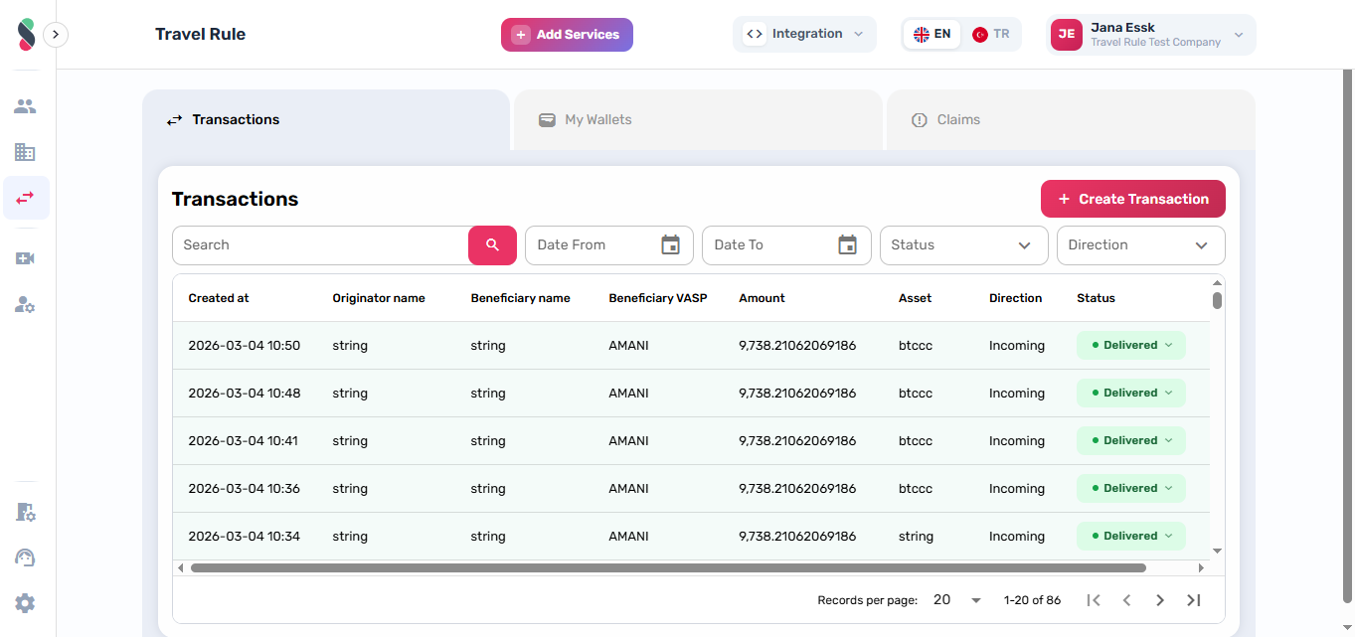Expand the sidebar with the arrow toggle
This screenshot has width=1355, height=637.
pyautogui.click(x=56, y=35)
